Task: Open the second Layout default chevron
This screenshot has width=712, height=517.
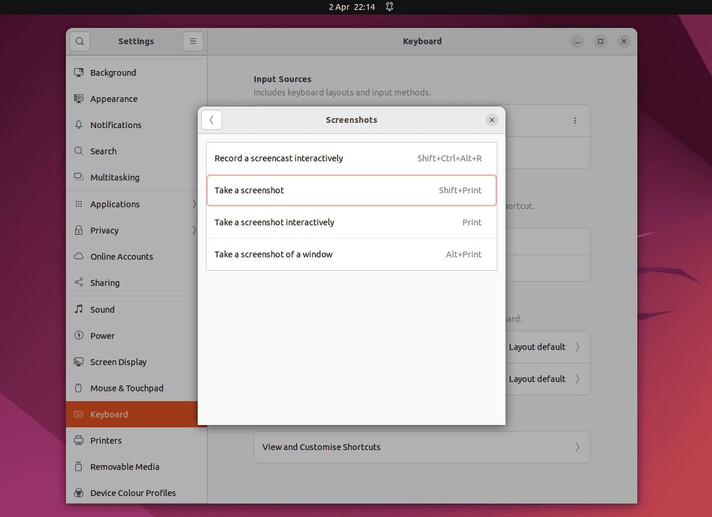Action: (x=577, y=379)
